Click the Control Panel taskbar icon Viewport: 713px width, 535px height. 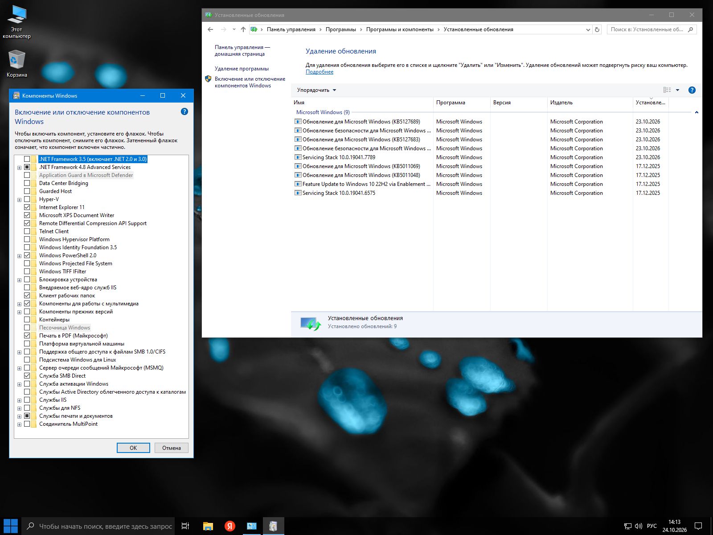tap(252, 526)
